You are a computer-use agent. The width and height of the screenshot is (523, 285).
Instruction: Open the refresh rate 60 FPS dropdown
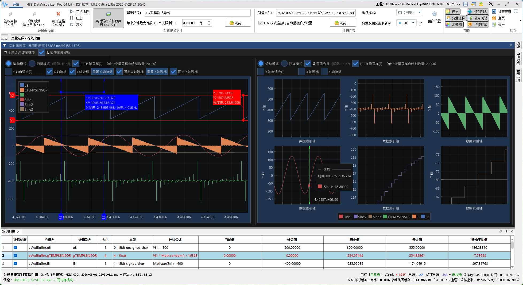click(406, 23)
